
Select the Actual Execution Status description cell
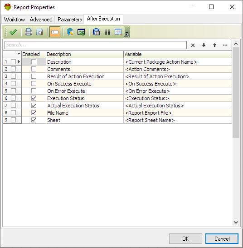[x=85, y=106]
